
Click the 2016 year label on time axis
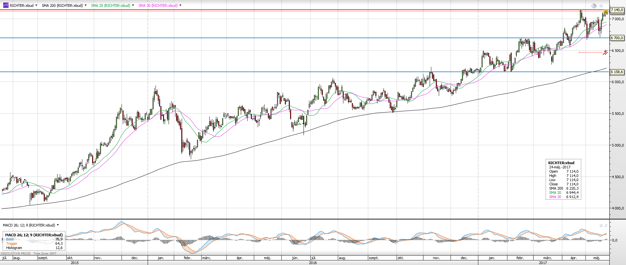tap(313, 263)
